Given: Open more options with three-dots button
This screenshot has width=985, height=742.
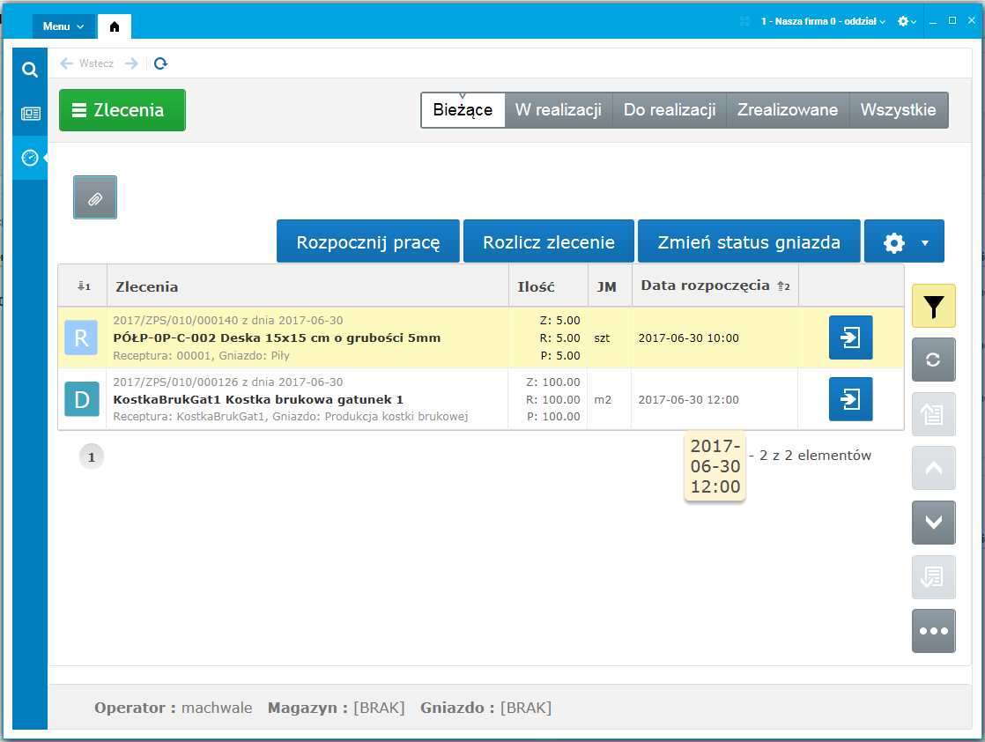Looking at the screenshot, I should coord(934,631).
